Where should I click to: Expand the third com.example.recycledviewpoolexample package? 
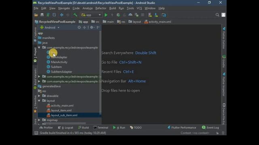click(39, 81)
